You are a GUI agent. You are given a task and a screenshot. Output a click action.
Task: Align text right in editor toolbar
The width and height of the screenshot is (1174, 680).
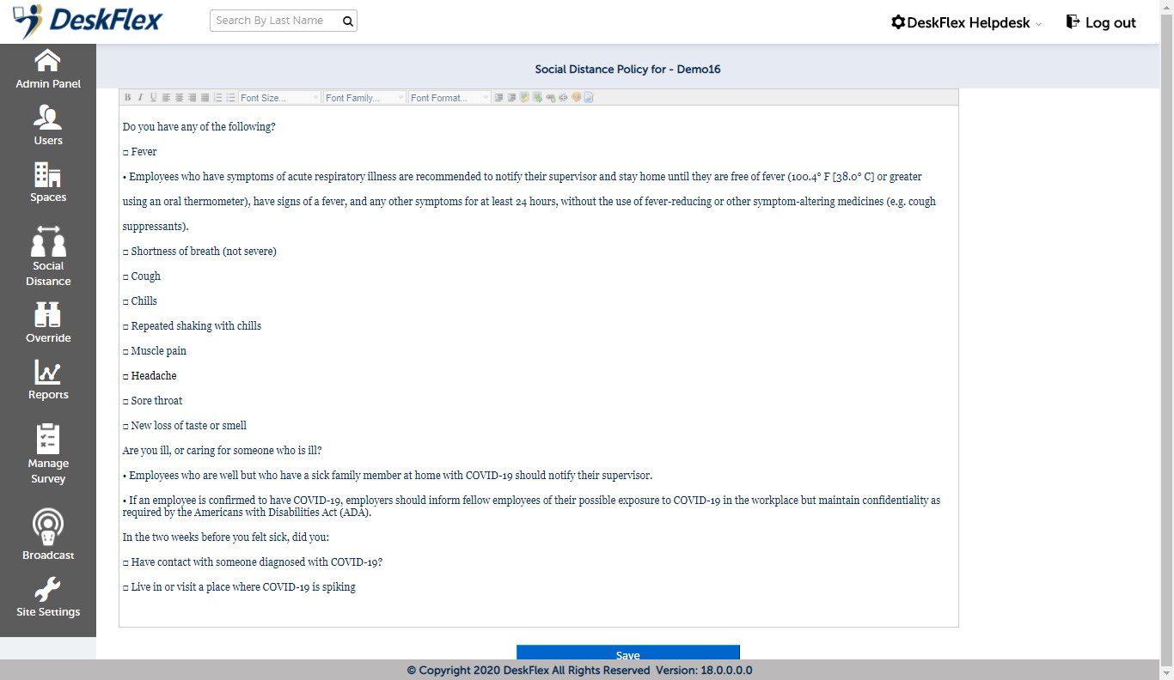coord(192,98)
